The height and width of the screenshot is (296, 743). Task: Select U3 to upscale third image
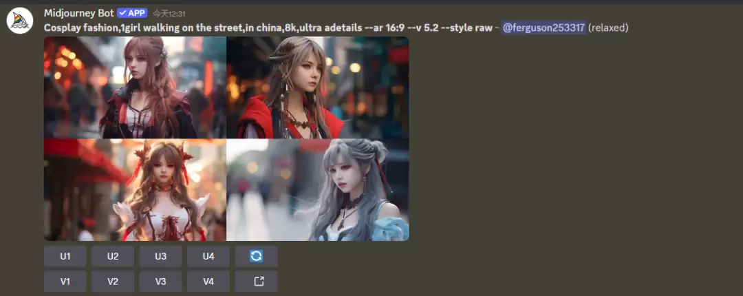[x=160, y=256]
